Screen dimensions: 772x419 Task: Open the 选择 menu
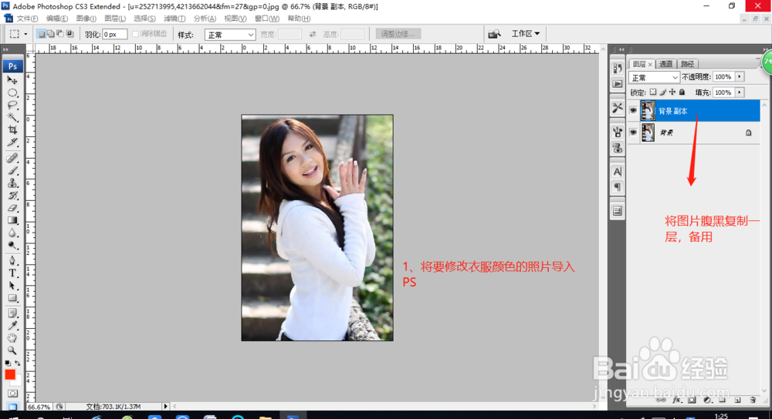(145, 18)
